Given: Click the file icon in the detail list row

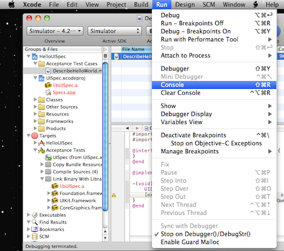Looking at the screenshot, I should pos(116,56).
